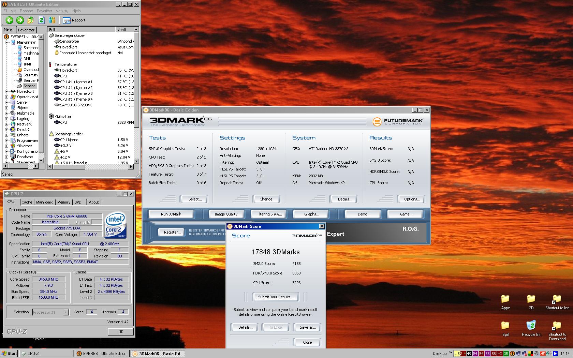
Task: Click Submit Your Results in 3DMark Score
Action: pos(276,297)
